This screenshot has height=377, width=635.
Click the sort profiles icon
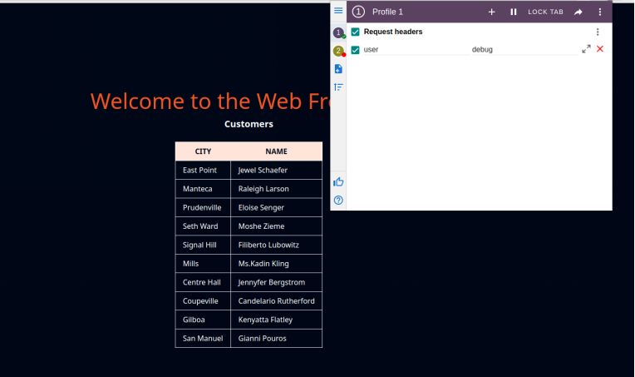[338, 87]
